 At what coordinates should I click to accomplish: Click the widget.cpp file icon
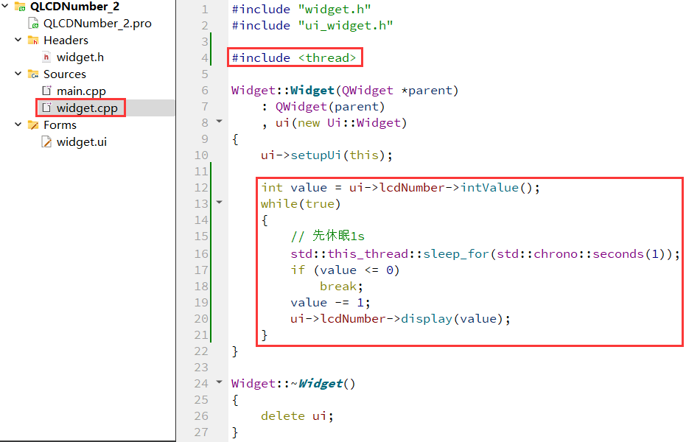click(x=46, y=108)
